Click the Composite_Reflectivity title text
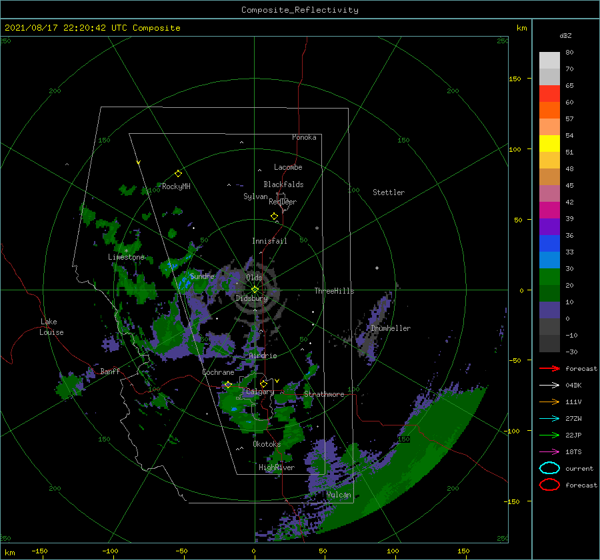 tap(300, 10)
